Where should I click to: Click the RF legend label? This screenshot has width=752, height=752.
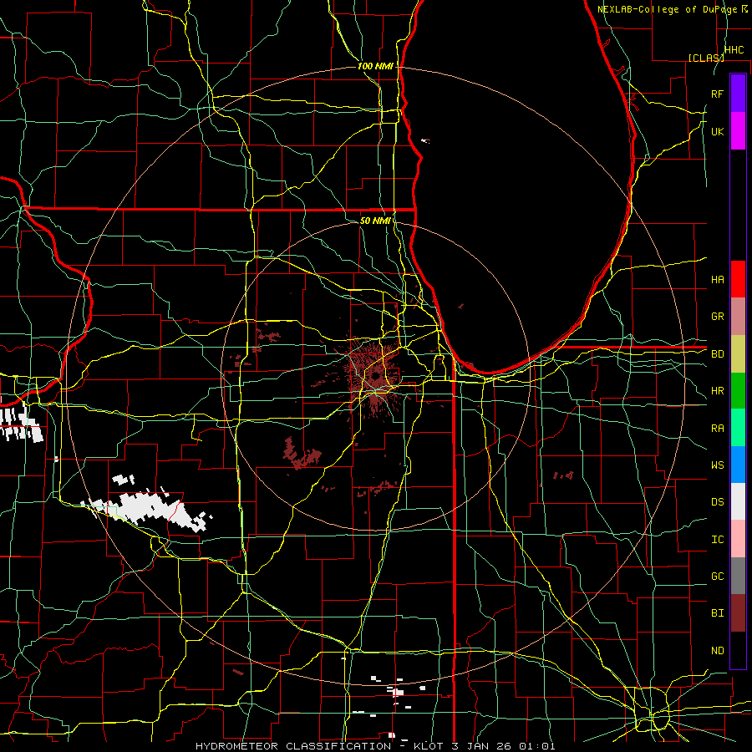coord(717,94)
